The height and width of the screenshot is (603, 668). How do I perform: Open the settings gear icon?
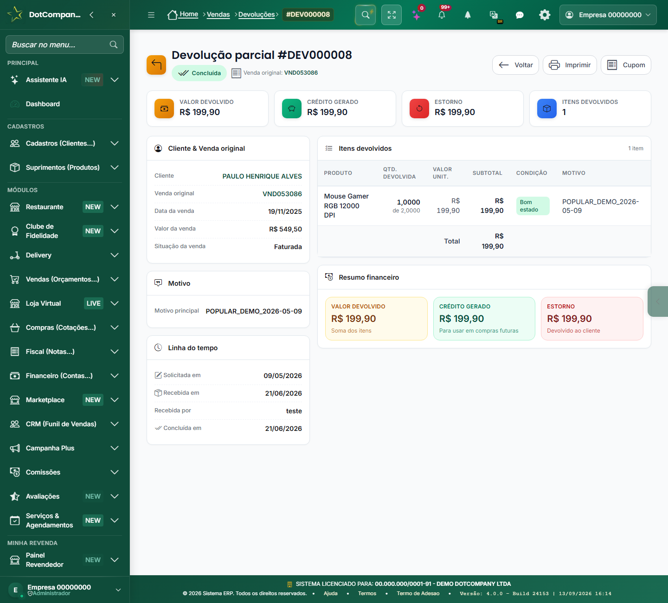click(x=545, y=15)
